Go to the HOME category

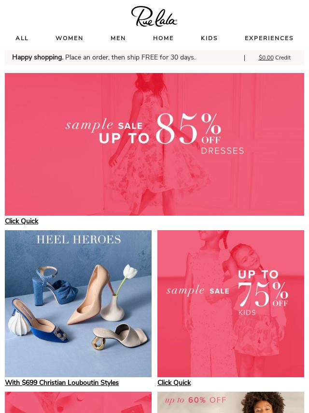163,38
